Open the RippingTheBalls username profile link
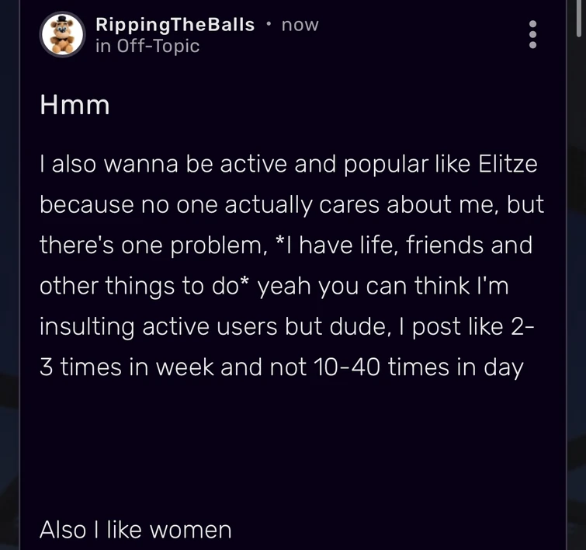The height and width of the screenshot is (550, 586). pyautogui.click(x=175, y=24)
